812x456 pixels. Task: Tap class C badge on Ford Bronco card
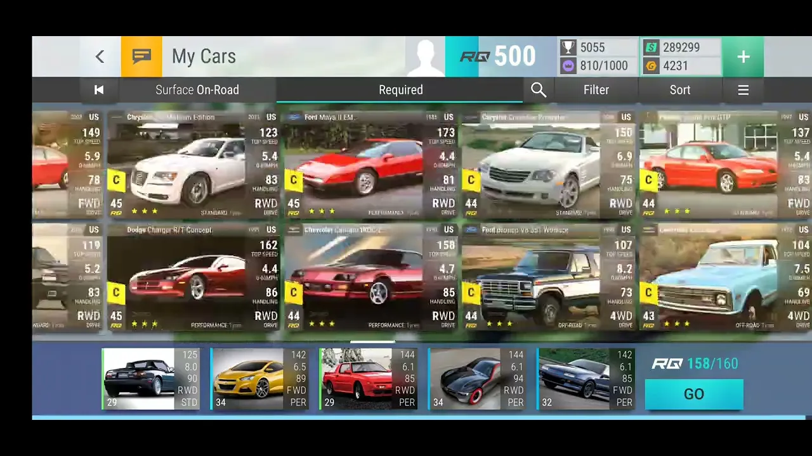point(471,293)
